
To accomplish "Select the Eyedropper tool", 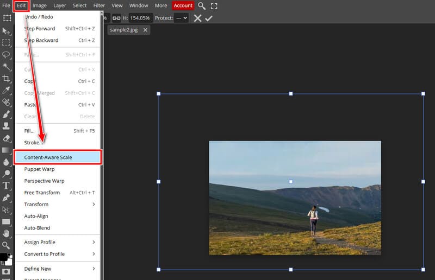I will (6, 90).
